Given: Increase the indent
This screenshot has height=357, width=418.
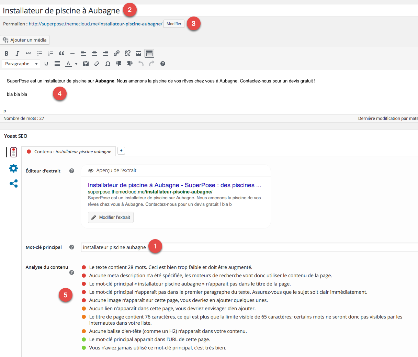Looking at the screenshot, I should pos(130,64).
